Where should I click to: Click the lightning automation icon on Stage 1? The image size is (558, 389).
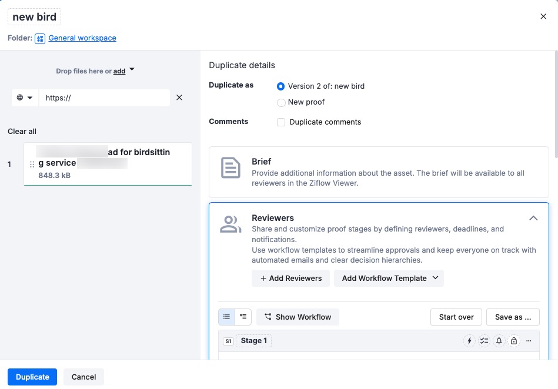[469, 340]
